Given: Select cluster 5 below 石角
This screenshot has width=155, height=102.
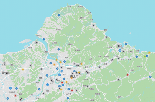Looking at the screenshot, I should pyautogui.click(x=65, y=62).
